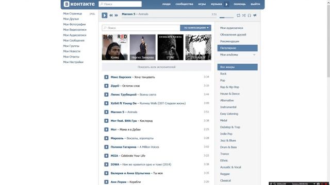330x185 pixels.
Task: Open 'люди' in the header menu
Action: (166, 4)
